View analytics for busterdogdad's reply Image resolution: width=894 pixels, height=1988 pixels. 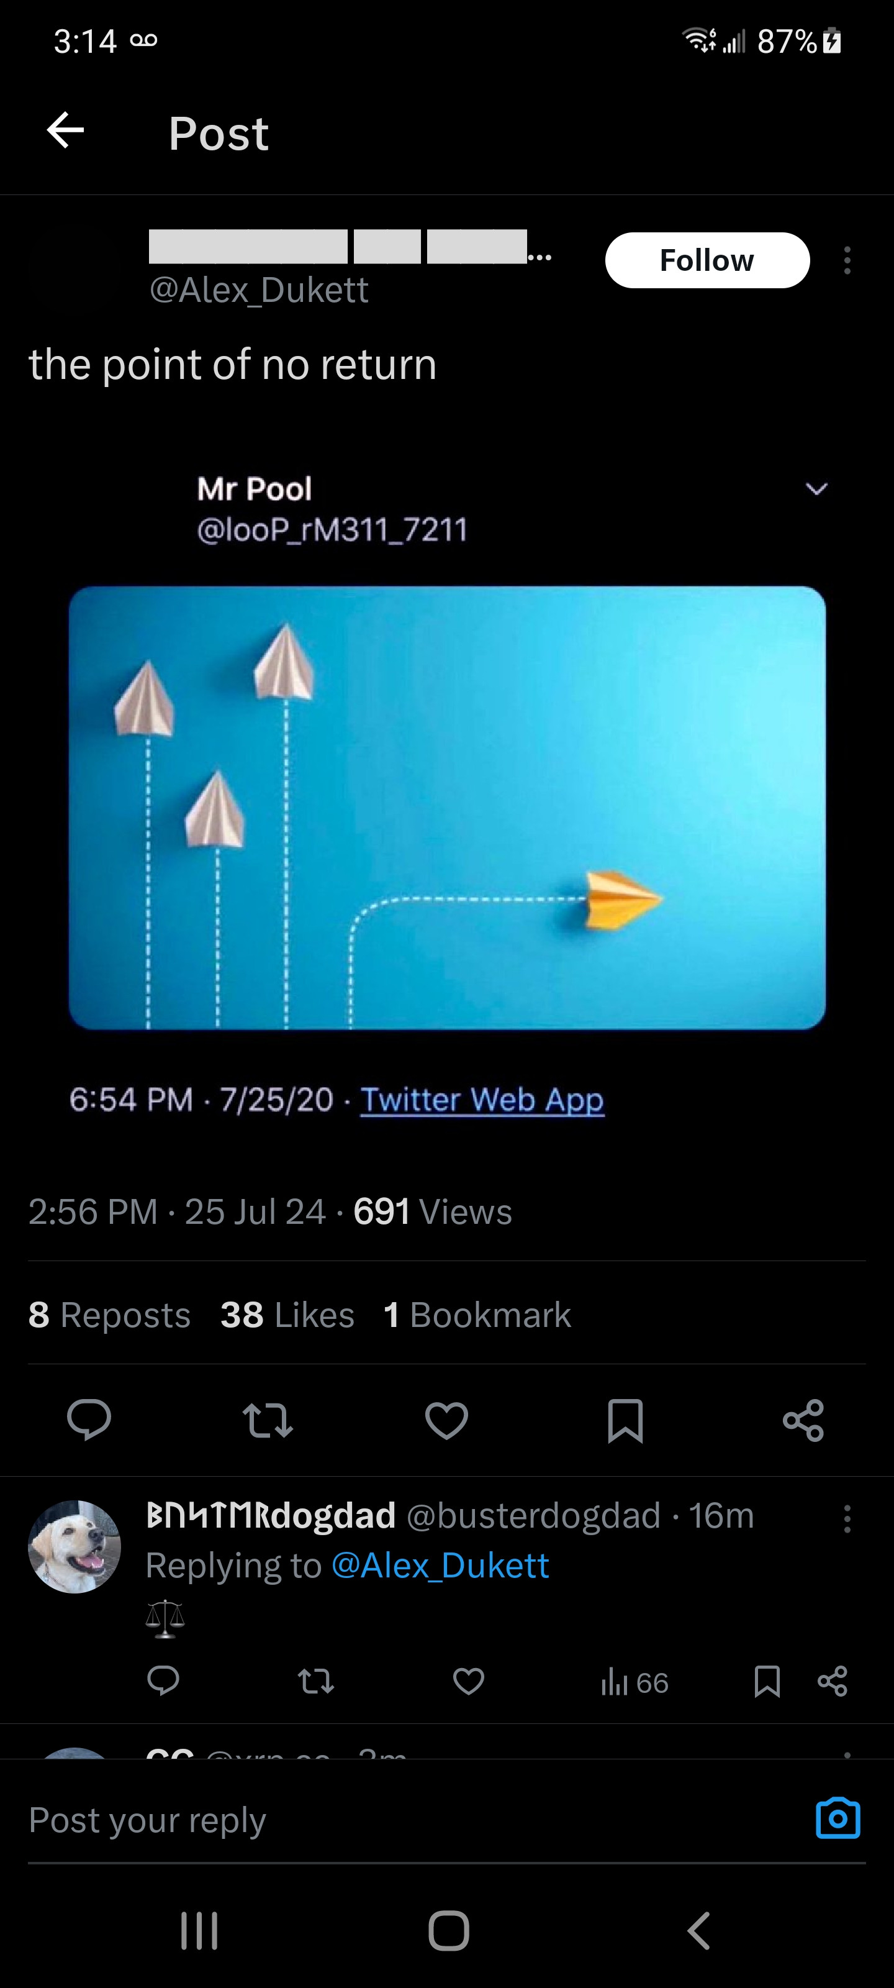[634, 1682]
